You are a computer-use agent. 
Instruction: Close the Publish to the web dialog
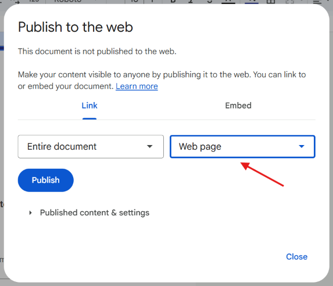point(296,257)
